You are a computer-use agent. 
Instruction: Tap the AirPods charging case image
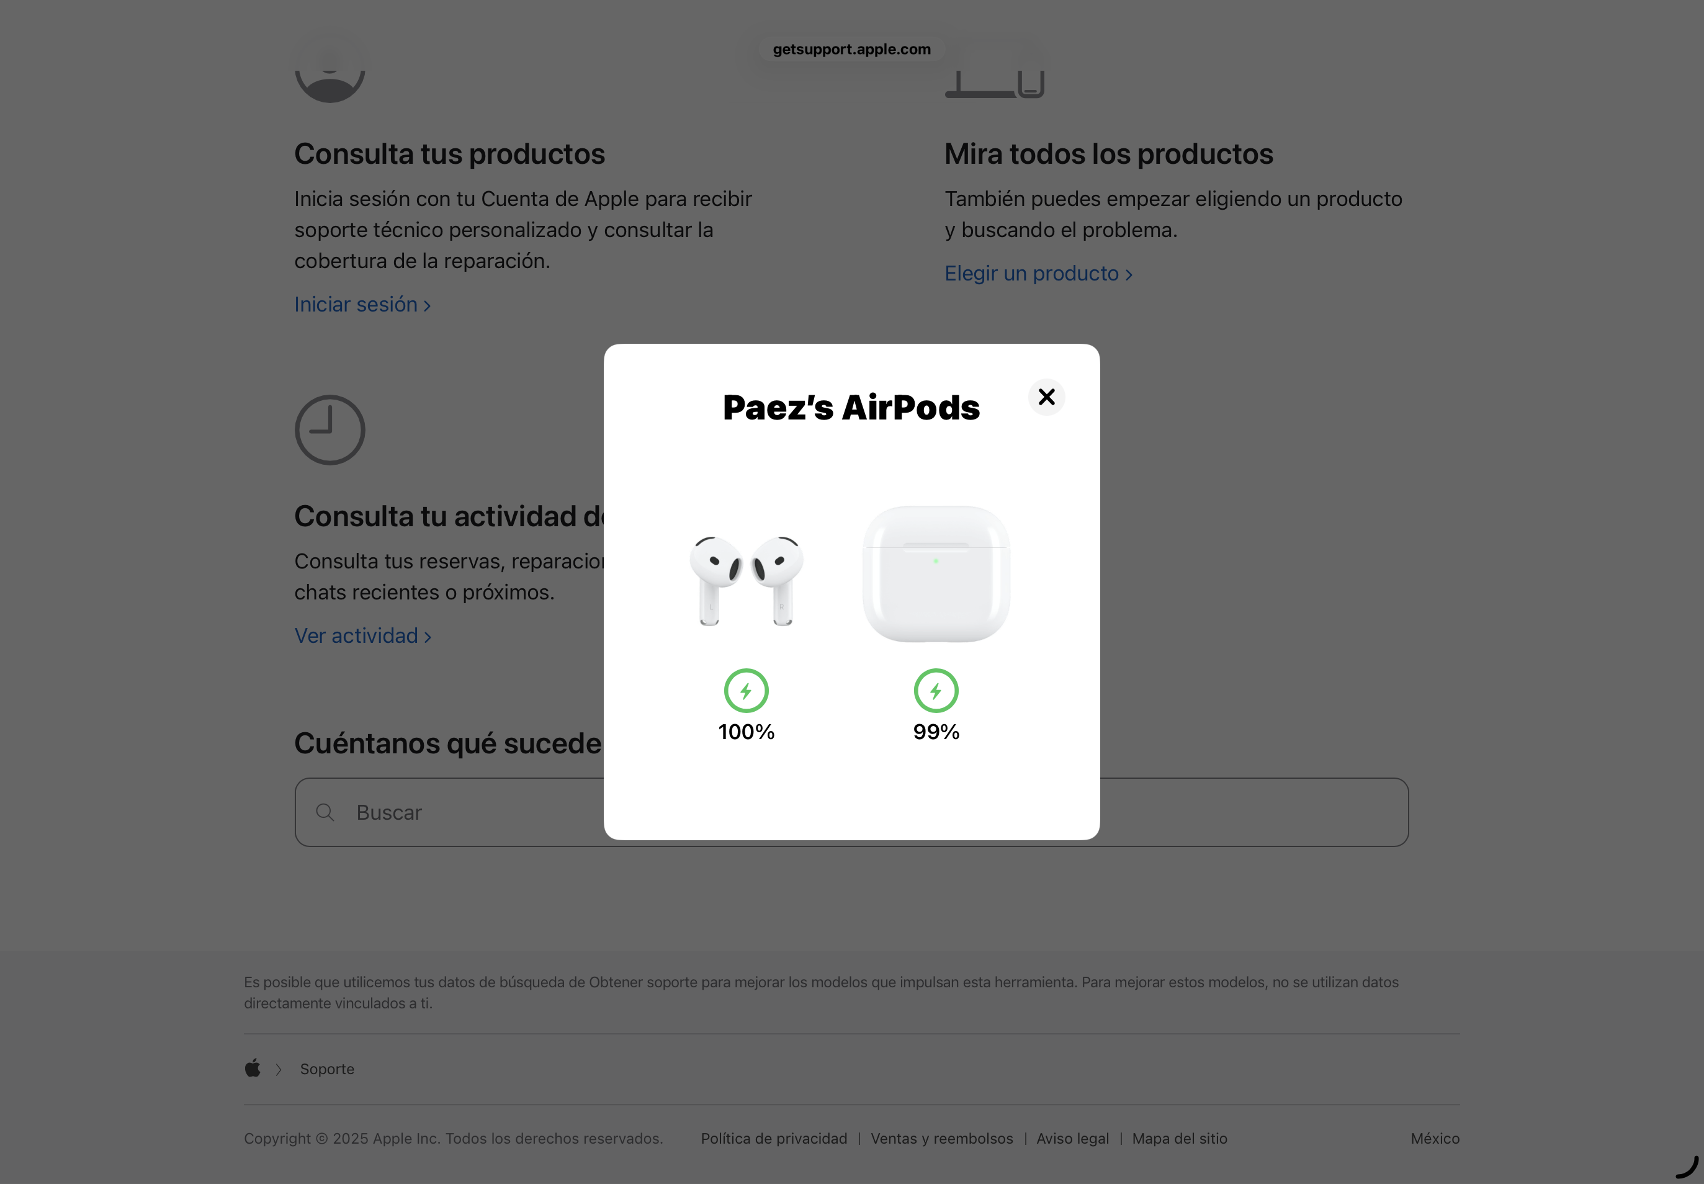point(936,574)
